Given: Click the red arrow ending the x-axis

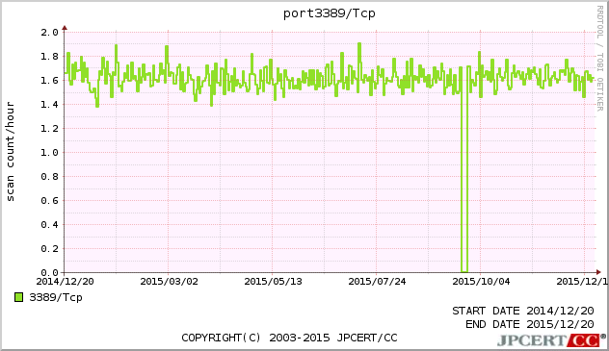Looking at the screenshot, I should click(598, 272).
